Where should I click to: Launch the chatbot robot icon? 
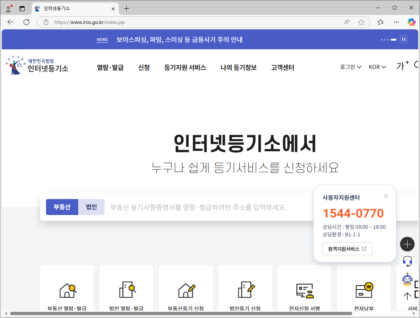(x=407, y=279)
